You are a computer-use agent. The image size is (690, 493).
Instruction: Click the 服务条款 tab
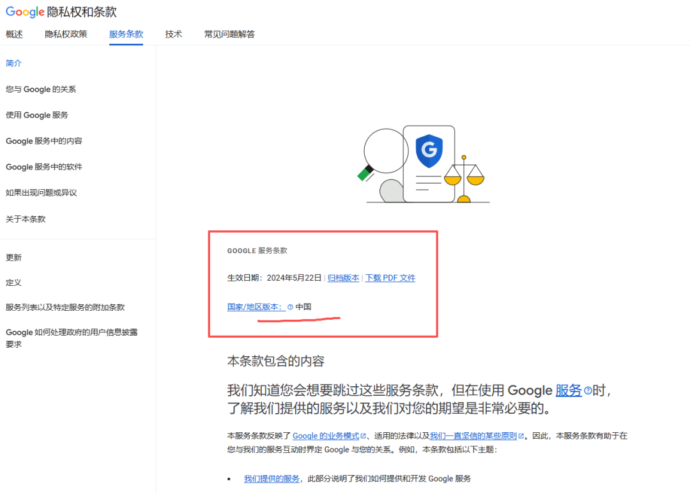(x=126, y=34)
